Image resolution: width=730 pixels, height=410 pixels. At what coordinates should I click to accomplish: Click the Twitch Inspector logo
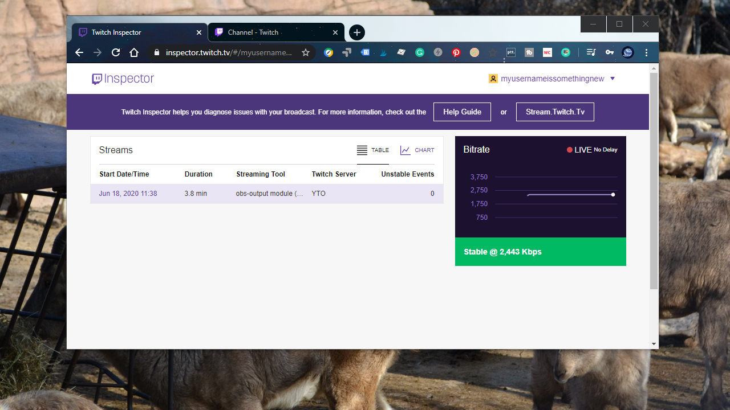click(x=123, y=79)
